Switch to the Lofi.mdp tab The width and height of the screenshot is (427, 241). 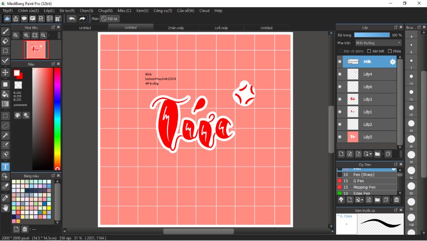[x=221, y=28]
